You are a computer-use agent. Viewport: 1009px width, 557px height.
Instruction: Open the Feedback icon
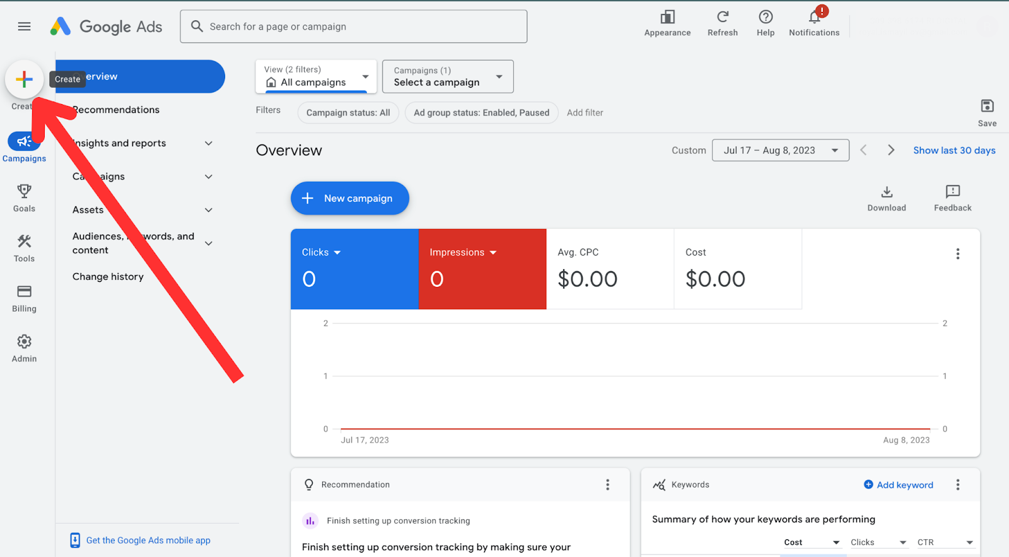click(953, 191)
